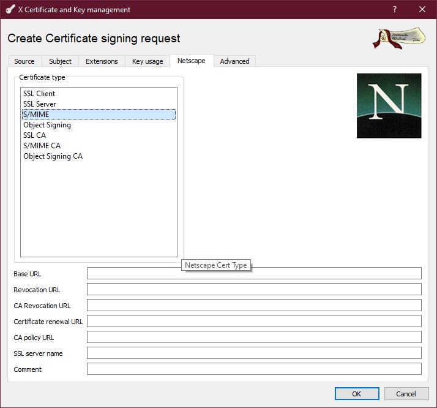Click the help question mark button
The height and width of the screenshot is (408, 437).
(395, 9)
